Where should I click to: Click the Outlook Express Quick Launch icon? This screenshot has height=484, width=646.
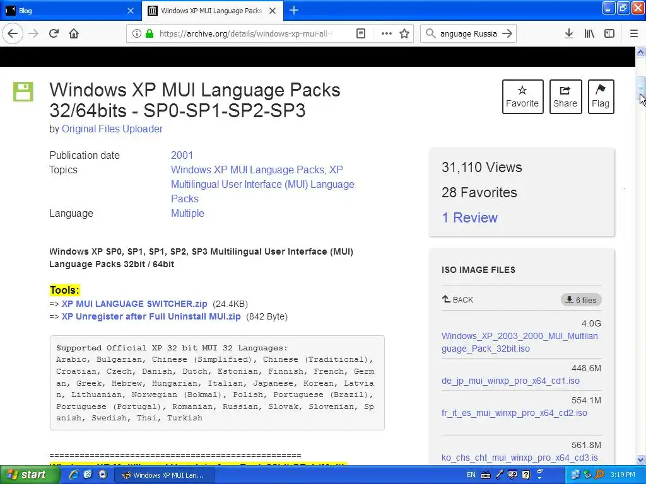point(88,475)
